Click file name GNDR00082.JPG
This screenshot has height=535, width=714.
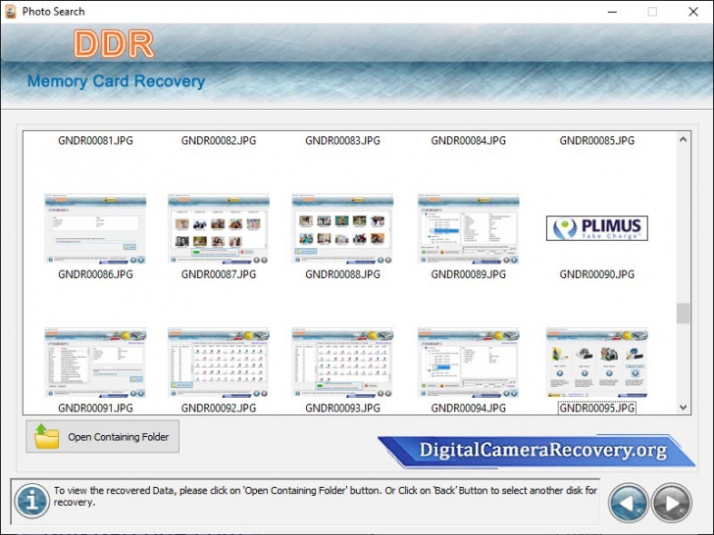(219, 140)
